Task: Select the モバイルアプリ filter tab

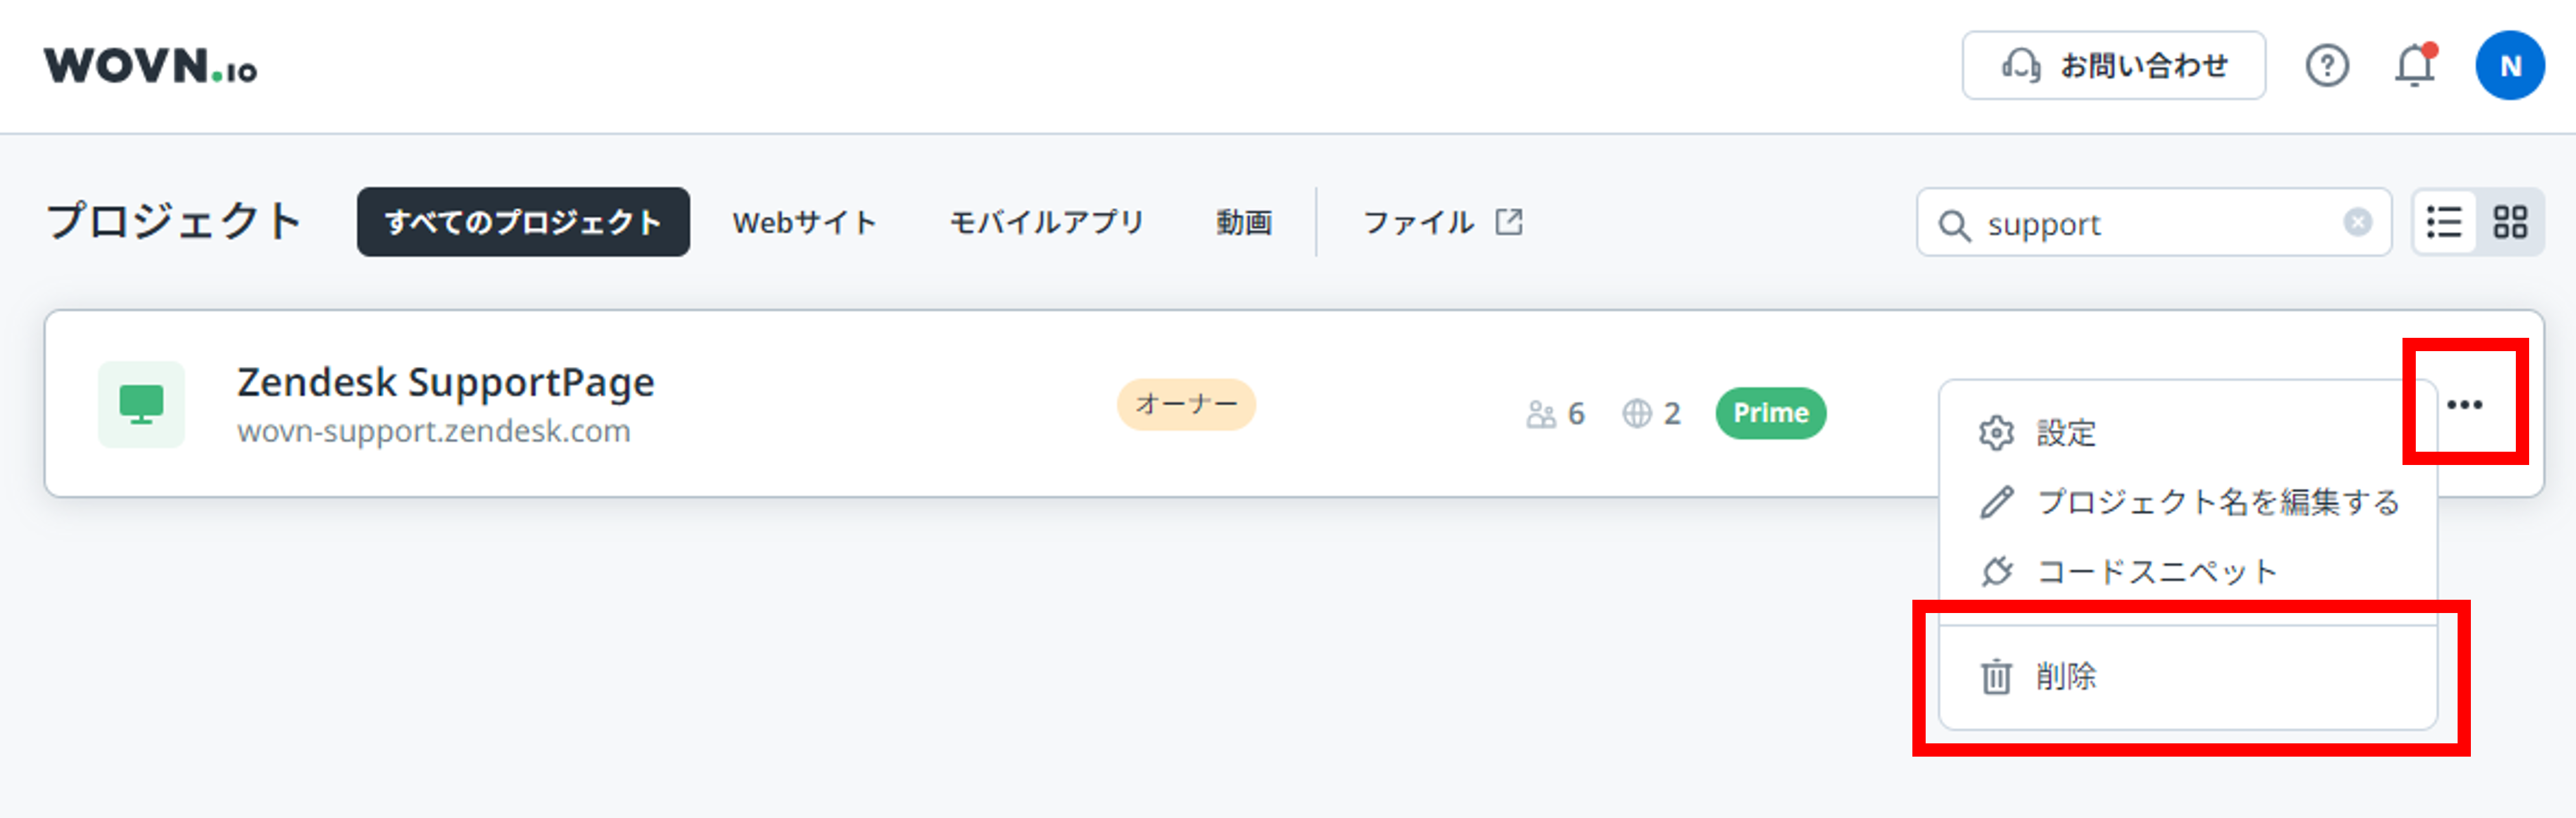Action: point(1046,221)
